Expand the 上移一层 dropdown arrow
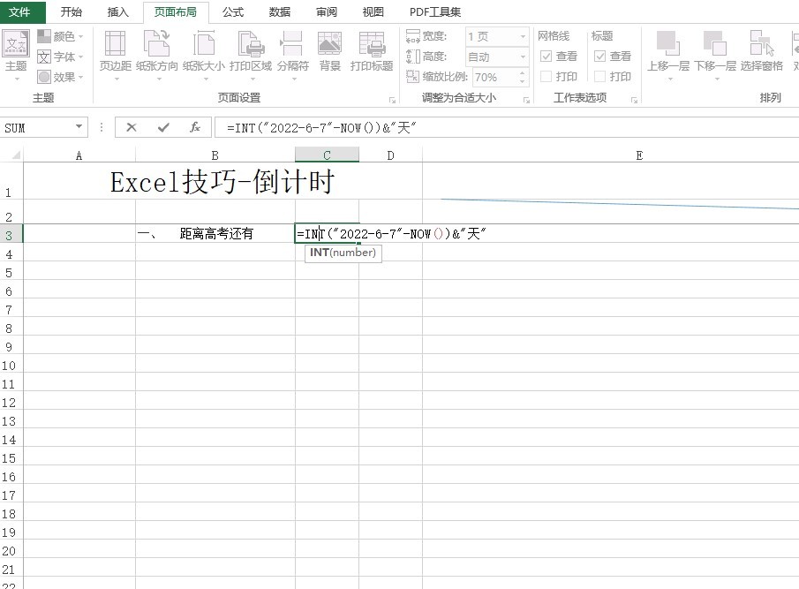799x589 pixels. point(670,79)
